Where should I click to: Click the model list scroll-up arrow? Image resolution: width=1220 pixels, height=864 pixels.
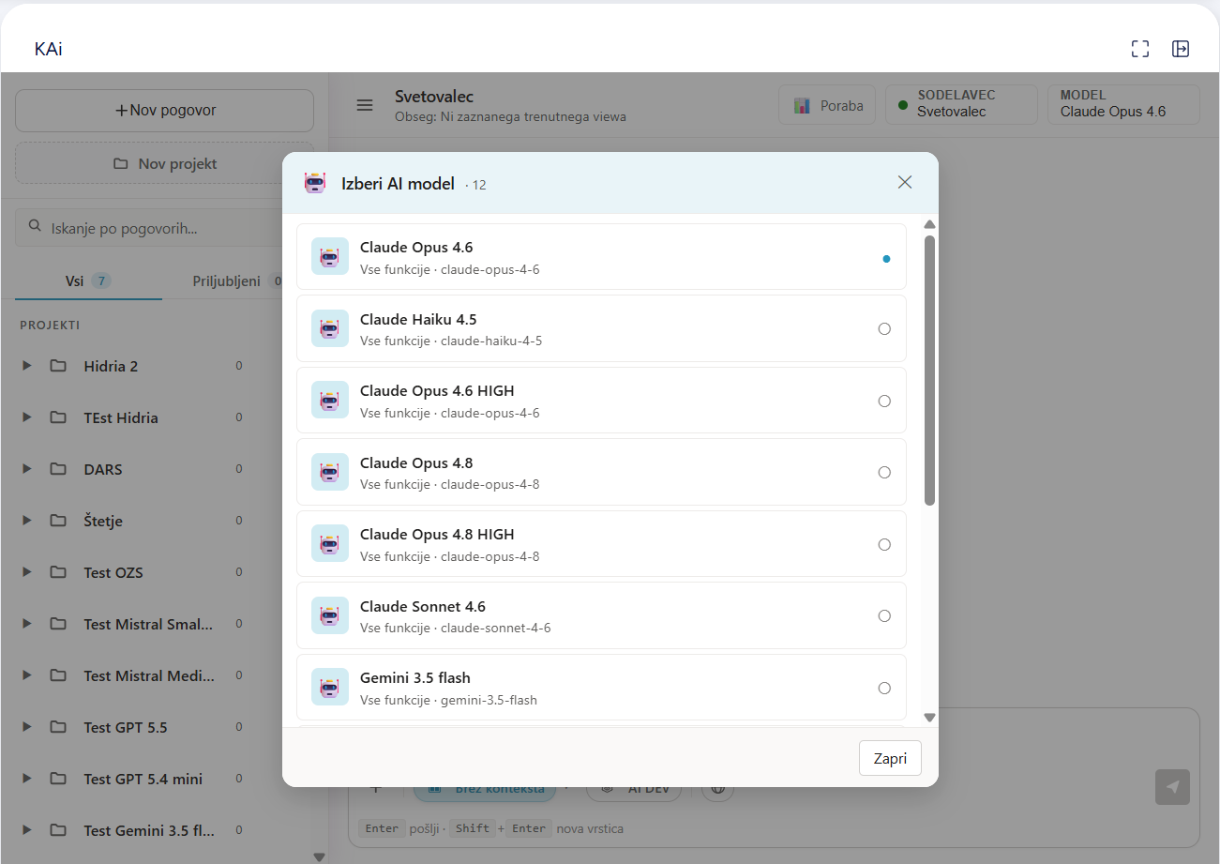pos(929,224)
